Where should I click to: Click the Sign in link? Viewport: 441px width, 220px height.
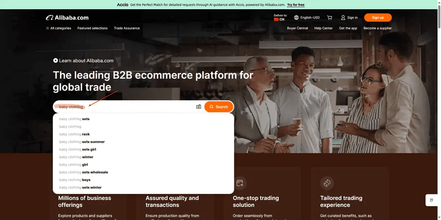pyautogui.click(x=352, y=18)
